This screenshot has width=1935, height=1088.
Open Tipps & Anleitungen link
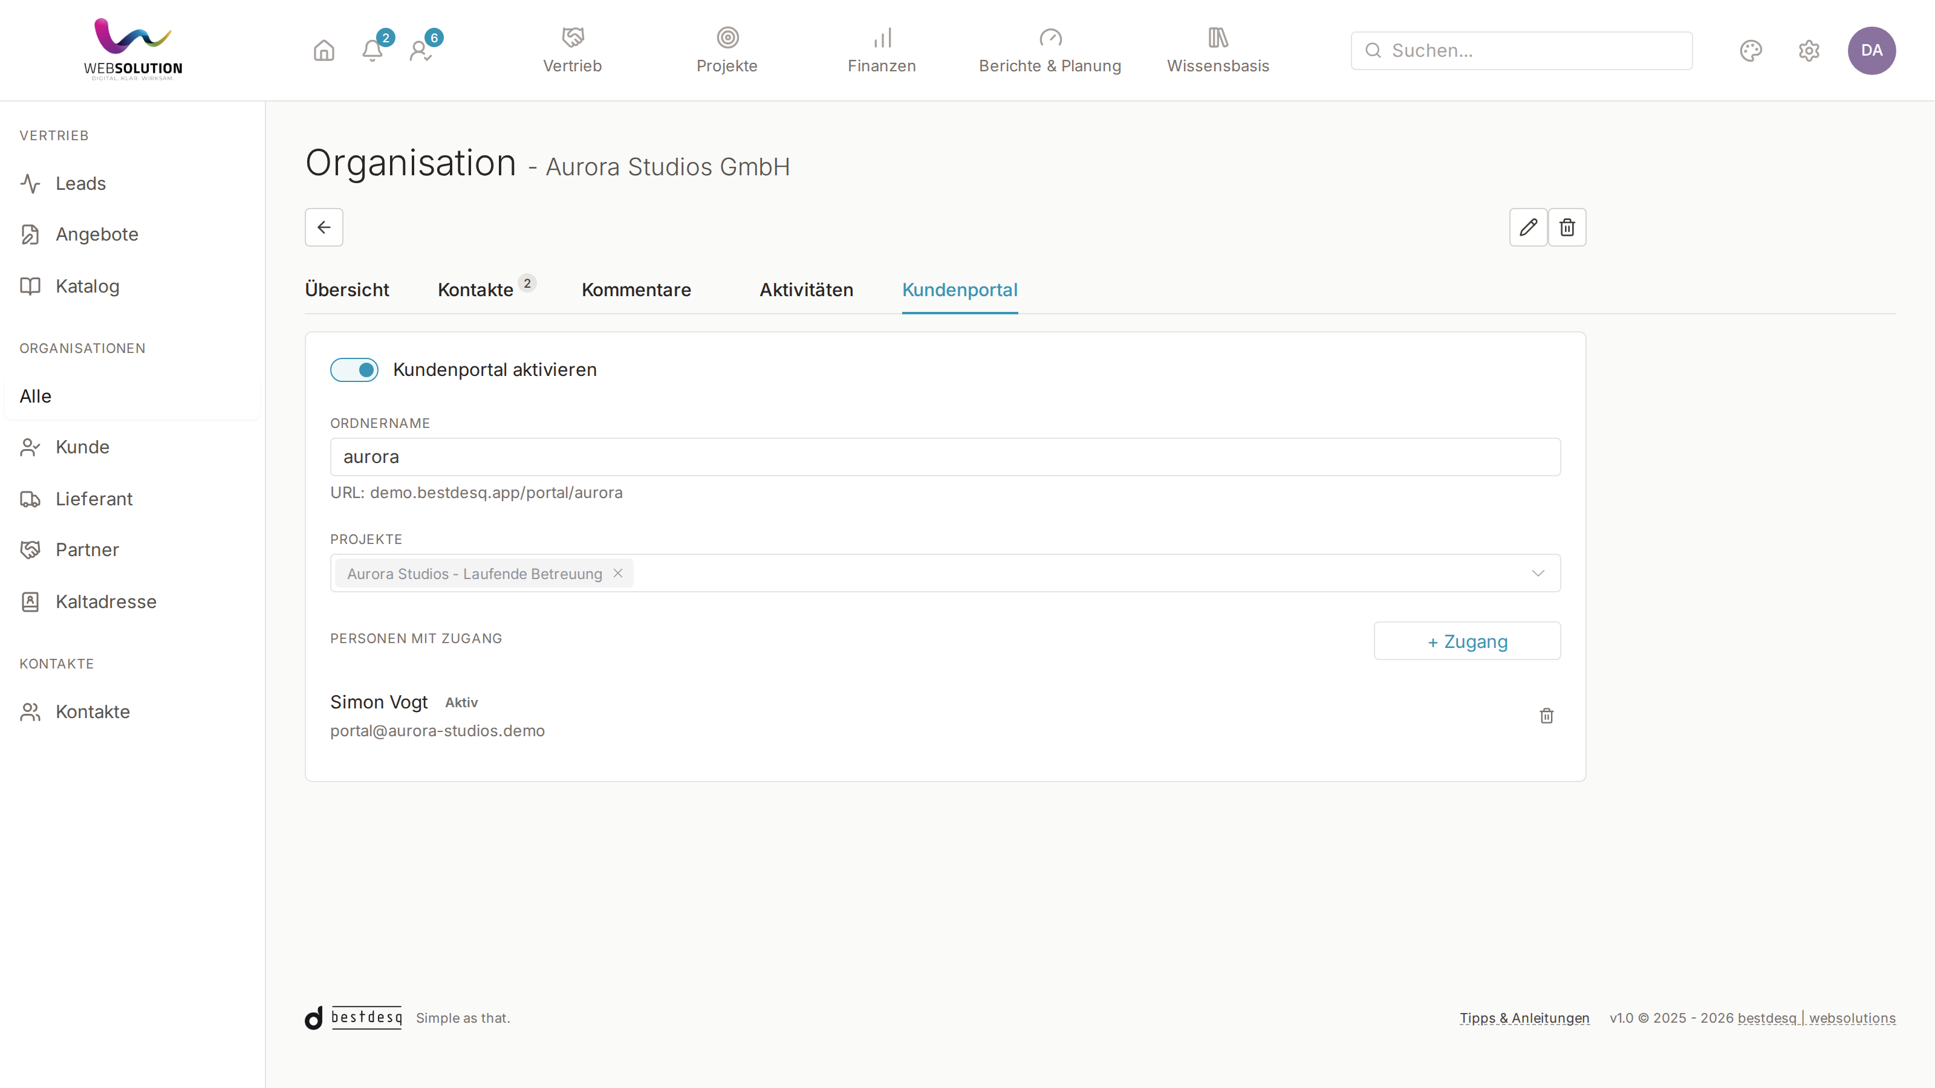click(1524, 1018)
